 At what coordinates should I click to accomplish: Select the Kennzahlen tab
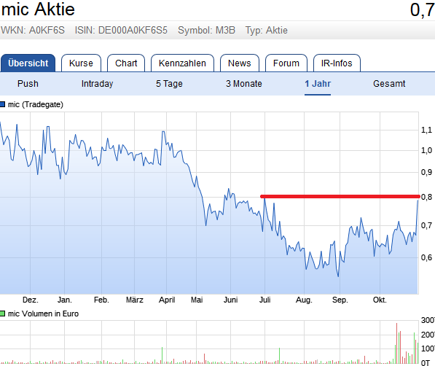(x=182, y=63)
